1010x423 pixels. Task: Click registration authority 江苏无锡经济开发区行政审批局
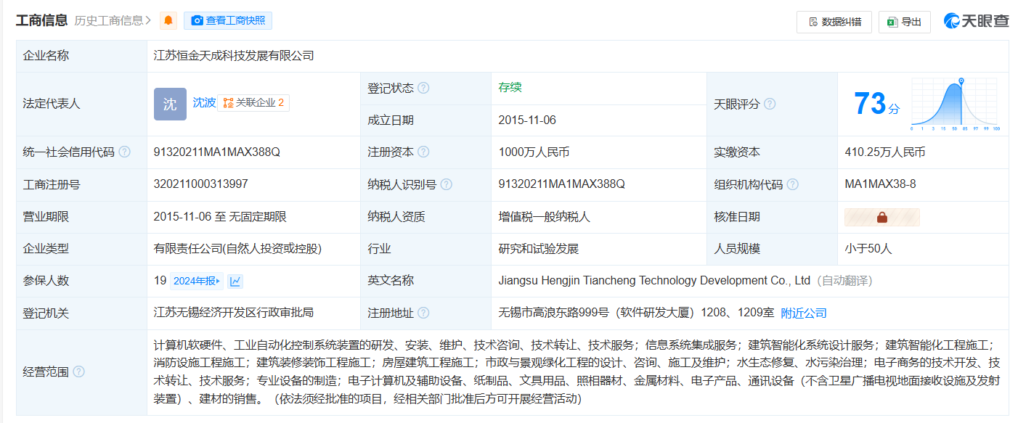tap(234, 313)
